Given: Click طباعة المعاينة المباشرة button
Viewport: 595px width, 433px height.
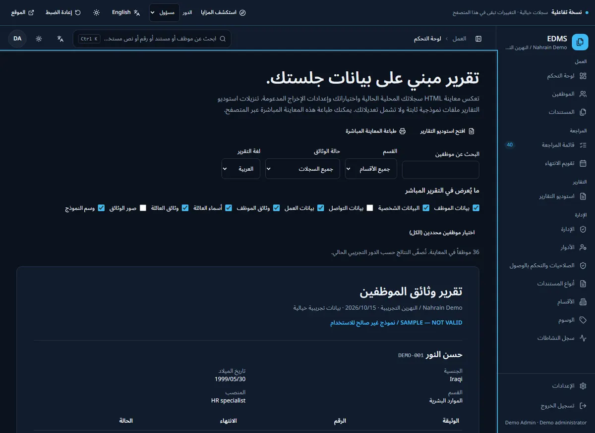Looking at the screenshot, I should pyautogui.click(x=376, y=131).
